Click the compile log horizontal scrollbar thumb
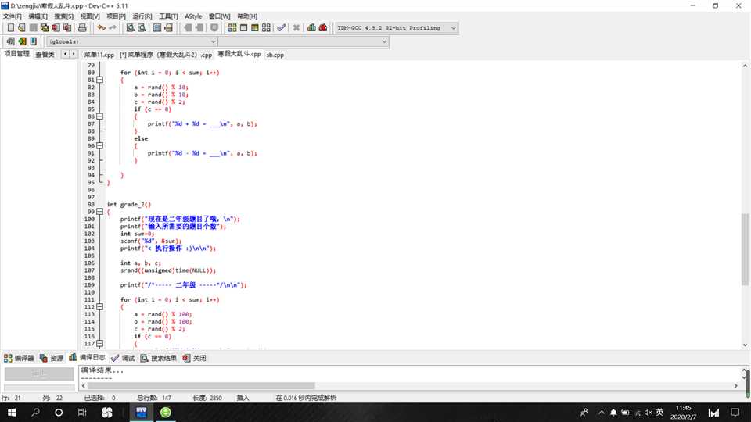The image size is (751, 422). [x=201, y=385]
